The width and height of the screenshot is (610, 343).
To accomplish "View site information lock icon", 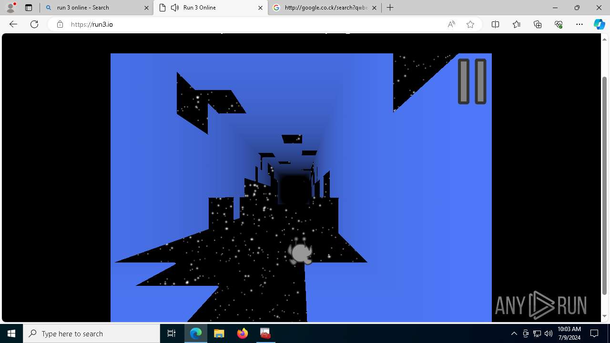I will coord(60,24).
